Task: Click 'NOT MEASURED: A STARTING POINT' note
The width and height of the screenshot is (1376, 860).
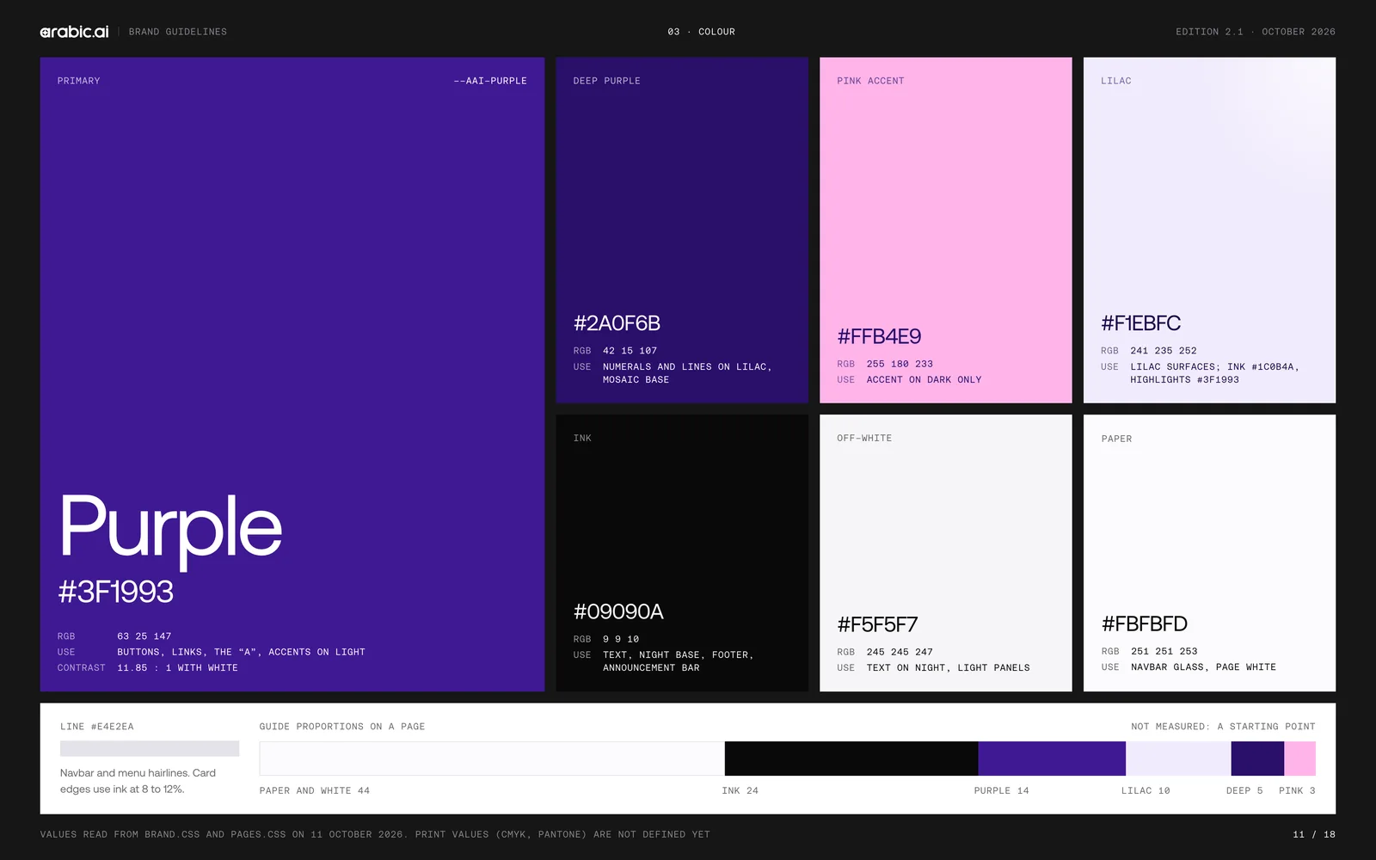Action: [1223, 727]
